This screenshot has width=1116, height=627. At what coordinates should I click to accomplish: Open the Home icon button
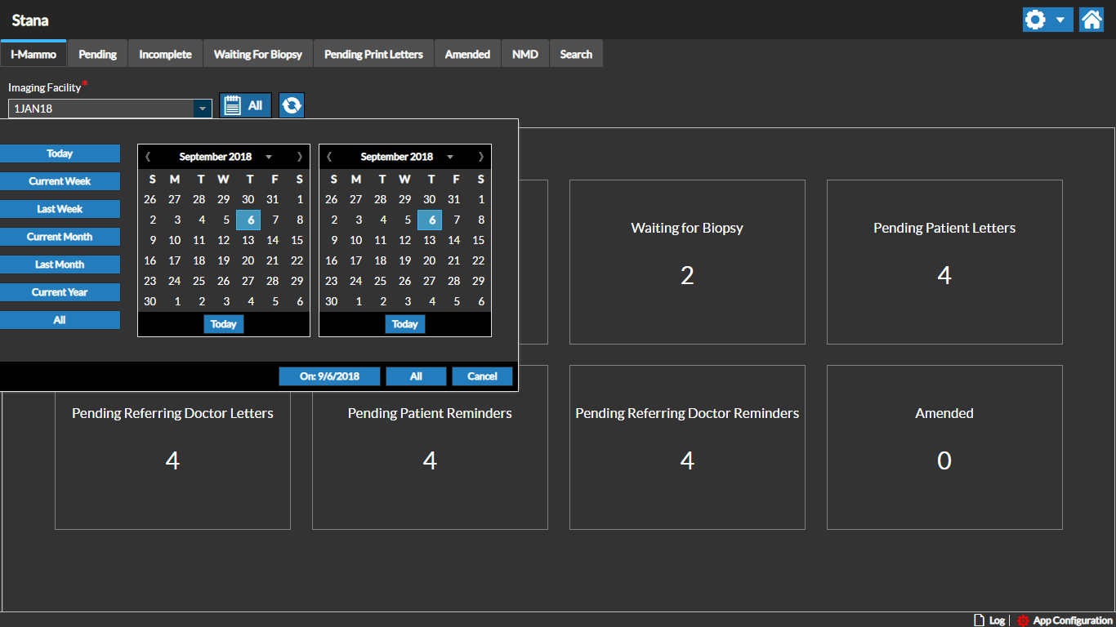[x=1091, y=20]
